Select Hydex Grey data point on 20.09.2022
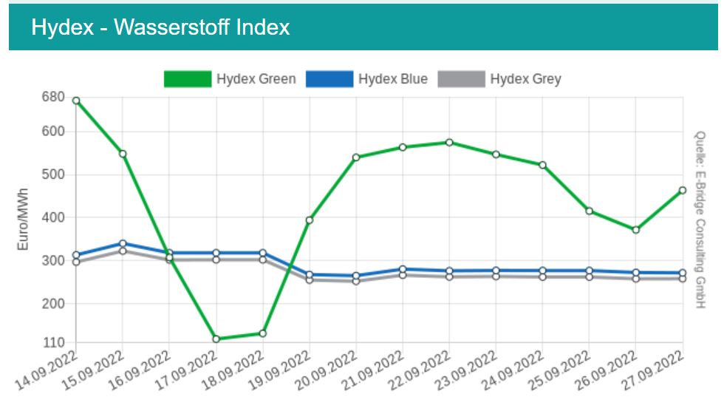The height and width of the screenshot is (414, 724). [356, 281]
